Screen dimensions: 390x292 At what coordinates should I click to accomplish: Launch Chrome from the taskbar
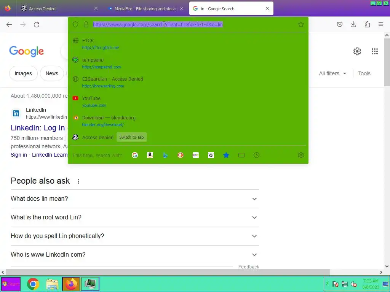[x=33, y=284]
